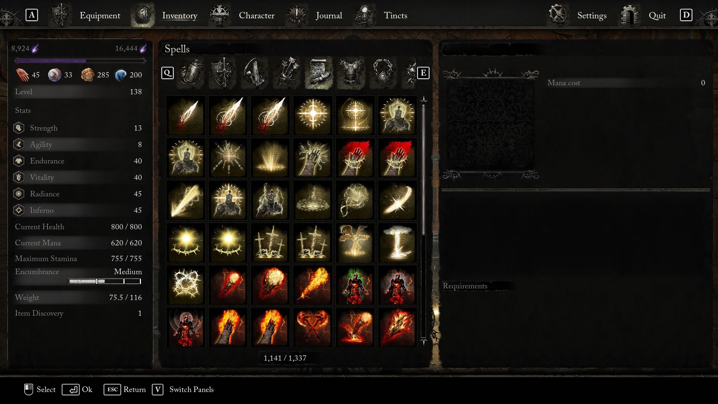Click the spell grid scroll down arrow
Image resolution: width=718 pixels, height=404 pixels.
click(423, 341)
